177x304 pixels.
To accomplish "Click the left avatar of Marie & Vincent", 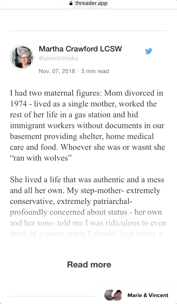I will pyautogui.click(x=109, y=295).
